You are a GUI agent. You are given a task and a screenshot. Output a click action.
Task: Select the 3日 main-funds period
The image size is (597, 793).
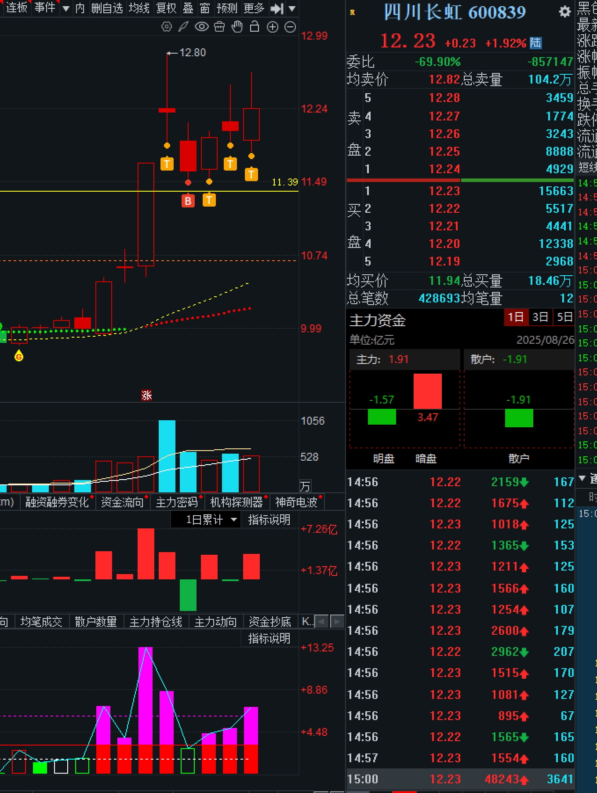(540, 317)
